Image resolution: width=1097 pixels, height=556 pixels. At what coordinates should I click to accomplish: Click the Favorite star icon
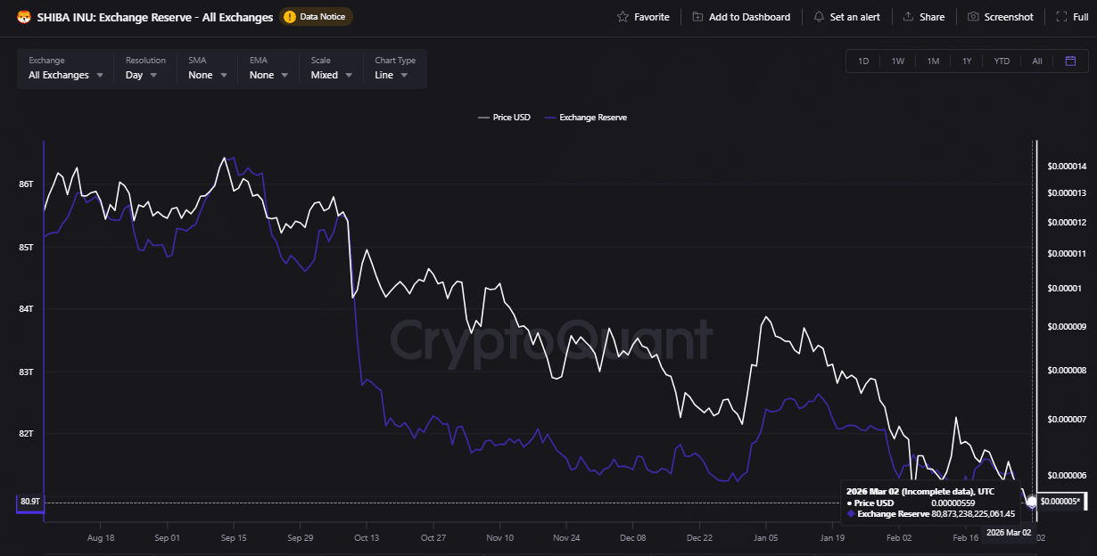[623, 17]
